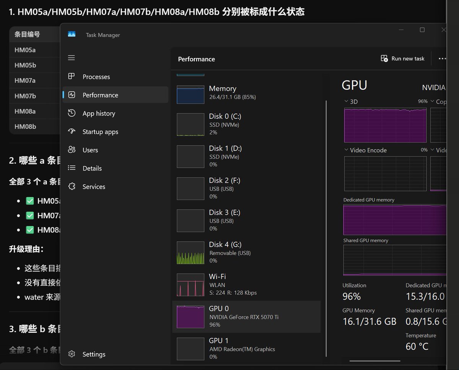Click the Startup apps gauge icon

pyautogui.click(x=72, y=131)
